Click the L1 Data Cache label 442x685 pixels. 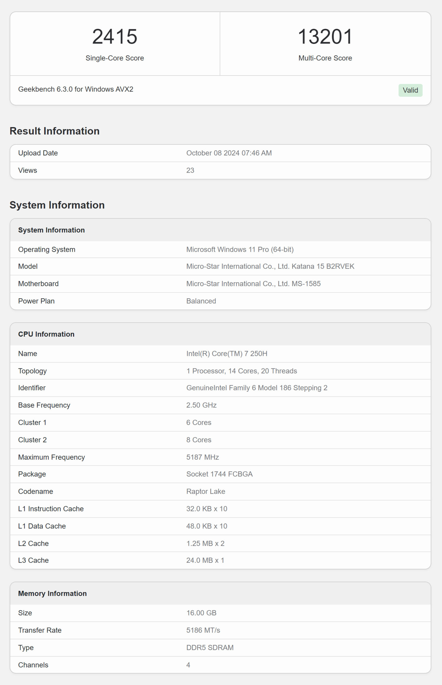(42, 526)
